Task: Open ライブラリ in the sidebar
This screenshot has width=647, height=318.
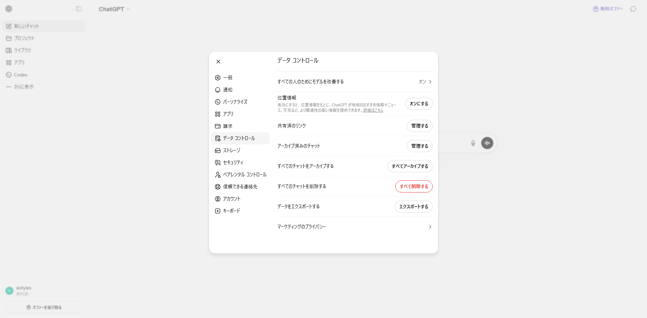Action: tap(44, 50)
